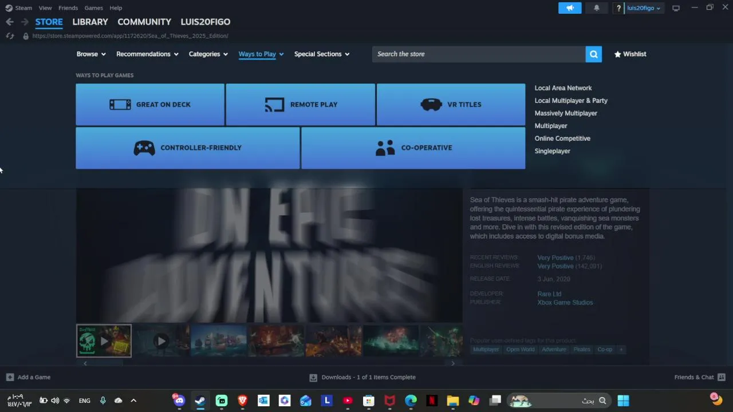Select Online Competitive link
733x412 pixels.
coord(562,138)
